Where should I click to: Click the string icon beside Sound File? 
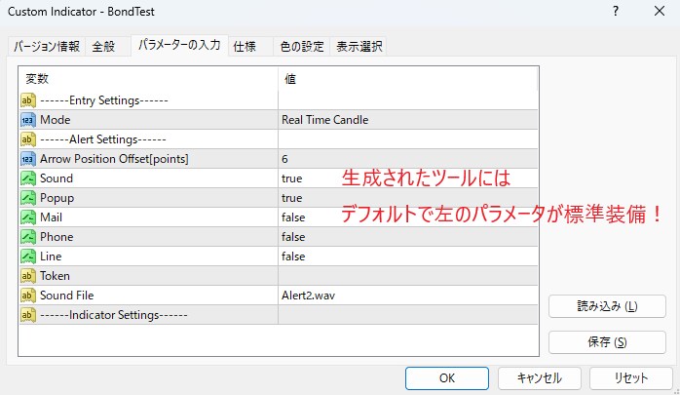coord(27,296)
